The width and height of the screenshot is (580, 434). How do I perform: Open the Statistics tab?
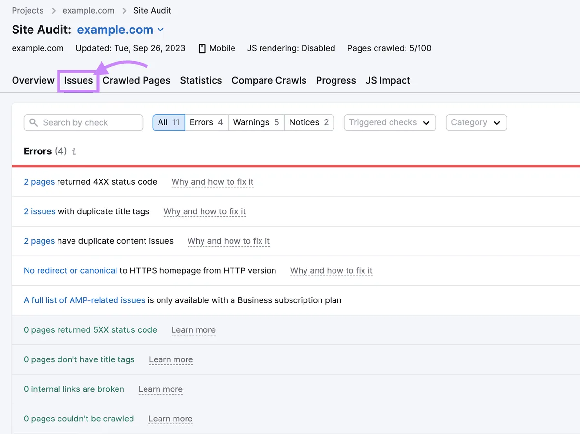click(x=201, y=80)
